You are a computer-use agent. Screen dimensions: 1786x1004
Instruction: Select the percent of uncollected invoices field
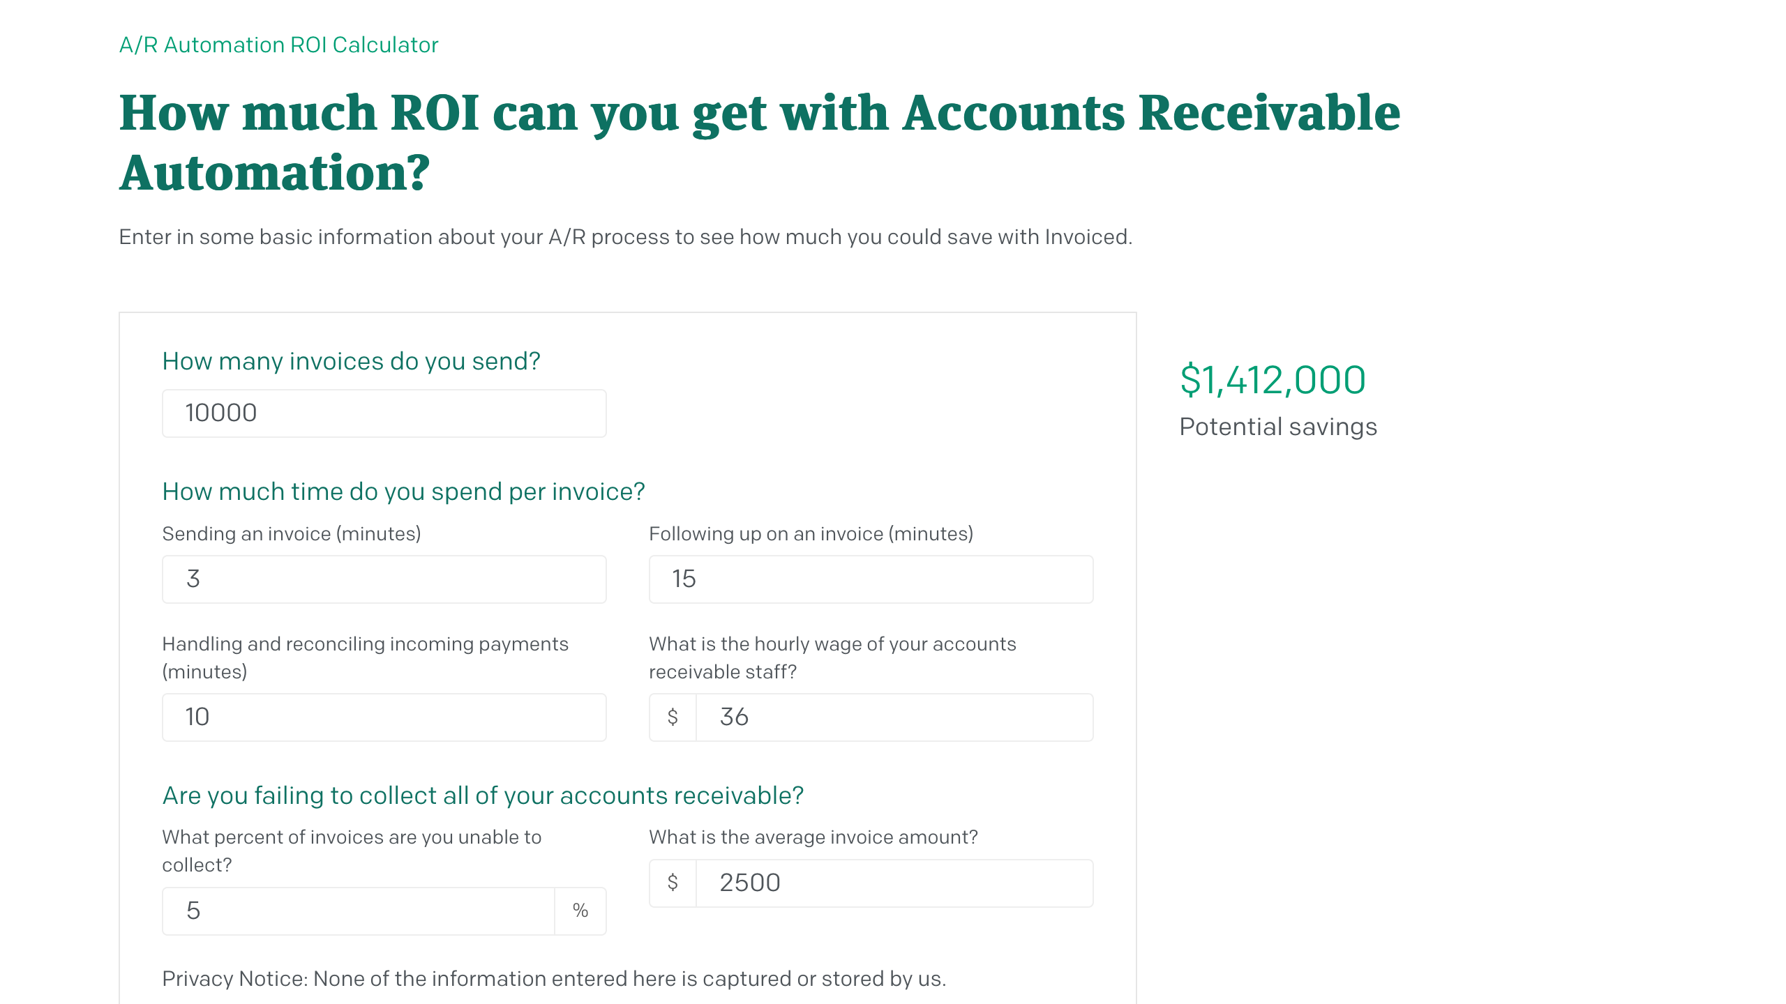pos(357,910)
